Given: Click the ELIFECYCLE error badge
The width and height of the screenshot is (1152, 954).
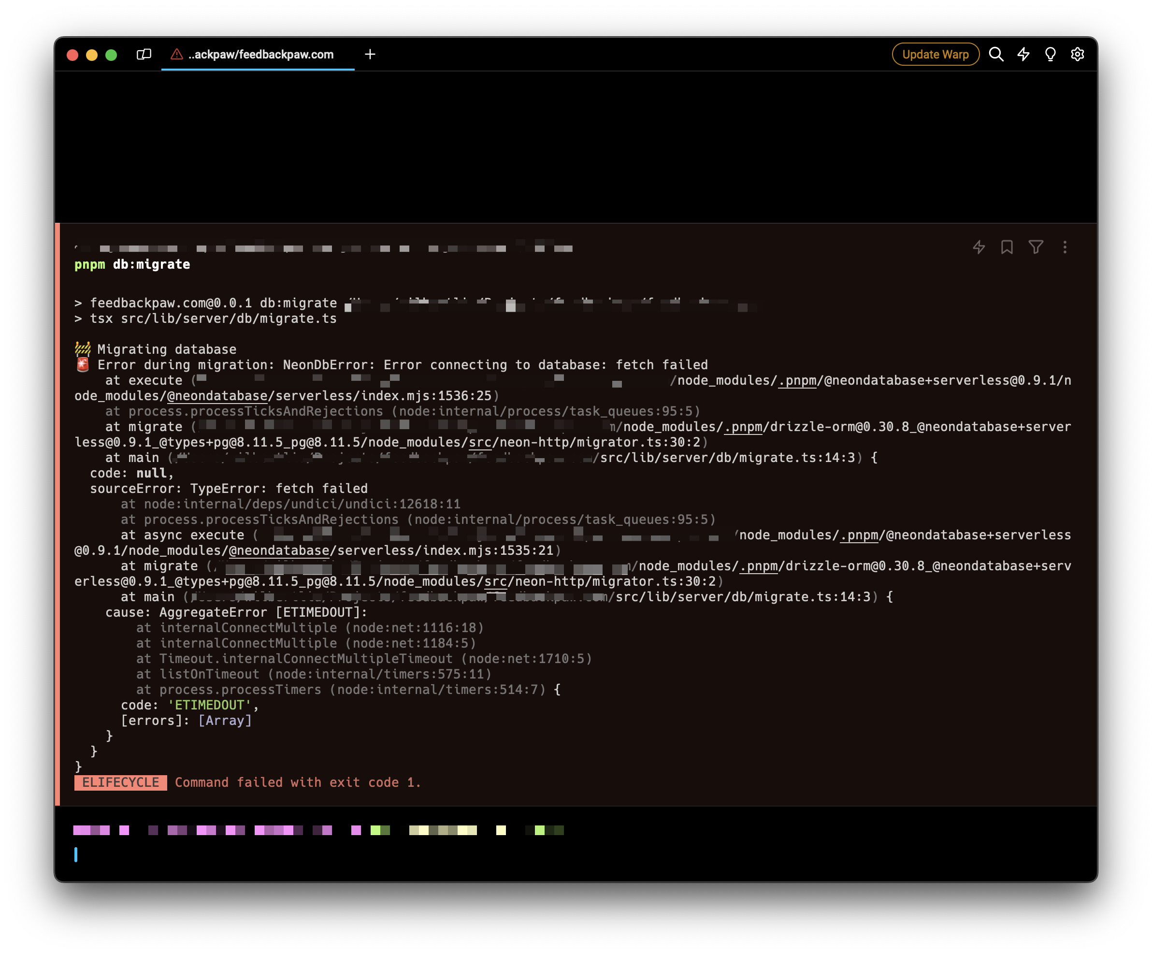Looking at the screenshot, I should pos(121,783).
